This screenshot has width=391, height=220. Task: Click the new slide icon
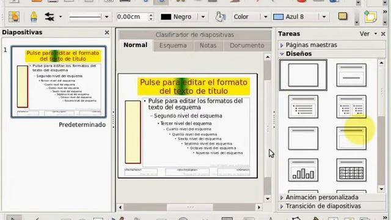point(370,17)
